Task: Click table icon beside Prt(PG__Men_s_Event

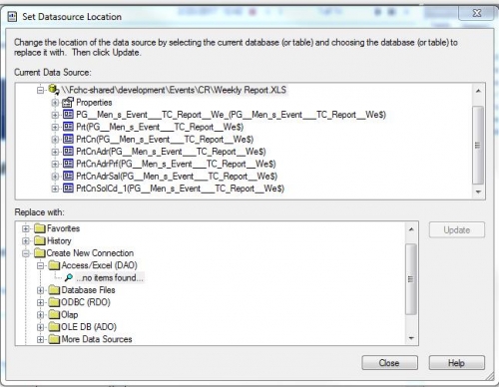Action: (x=68, y=127)
